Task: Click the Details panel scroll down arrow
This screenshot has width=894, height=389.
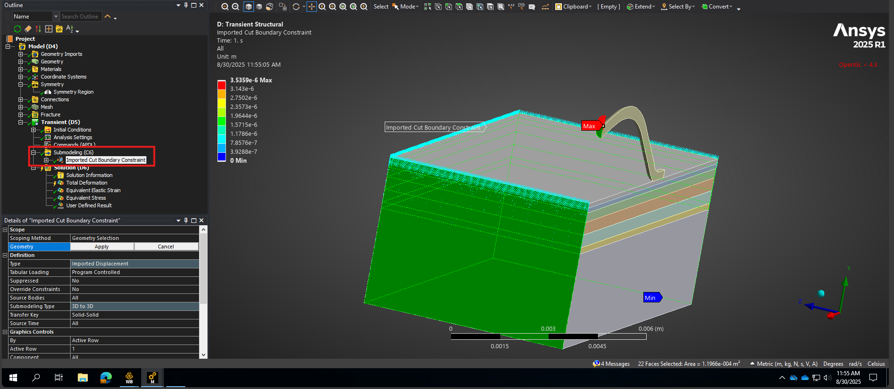Action: coord(203,355)
